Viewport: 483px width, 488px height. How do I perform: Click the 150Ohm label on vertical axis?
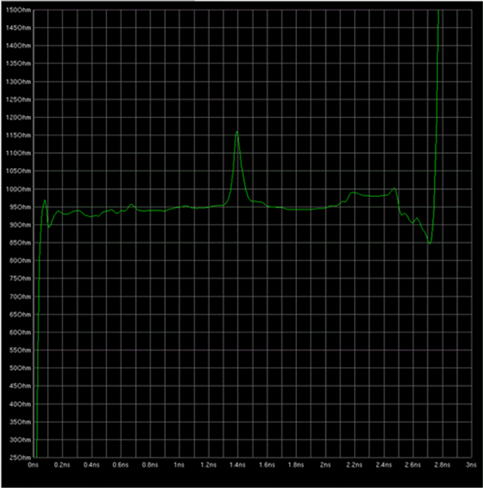tap(15, 10)
